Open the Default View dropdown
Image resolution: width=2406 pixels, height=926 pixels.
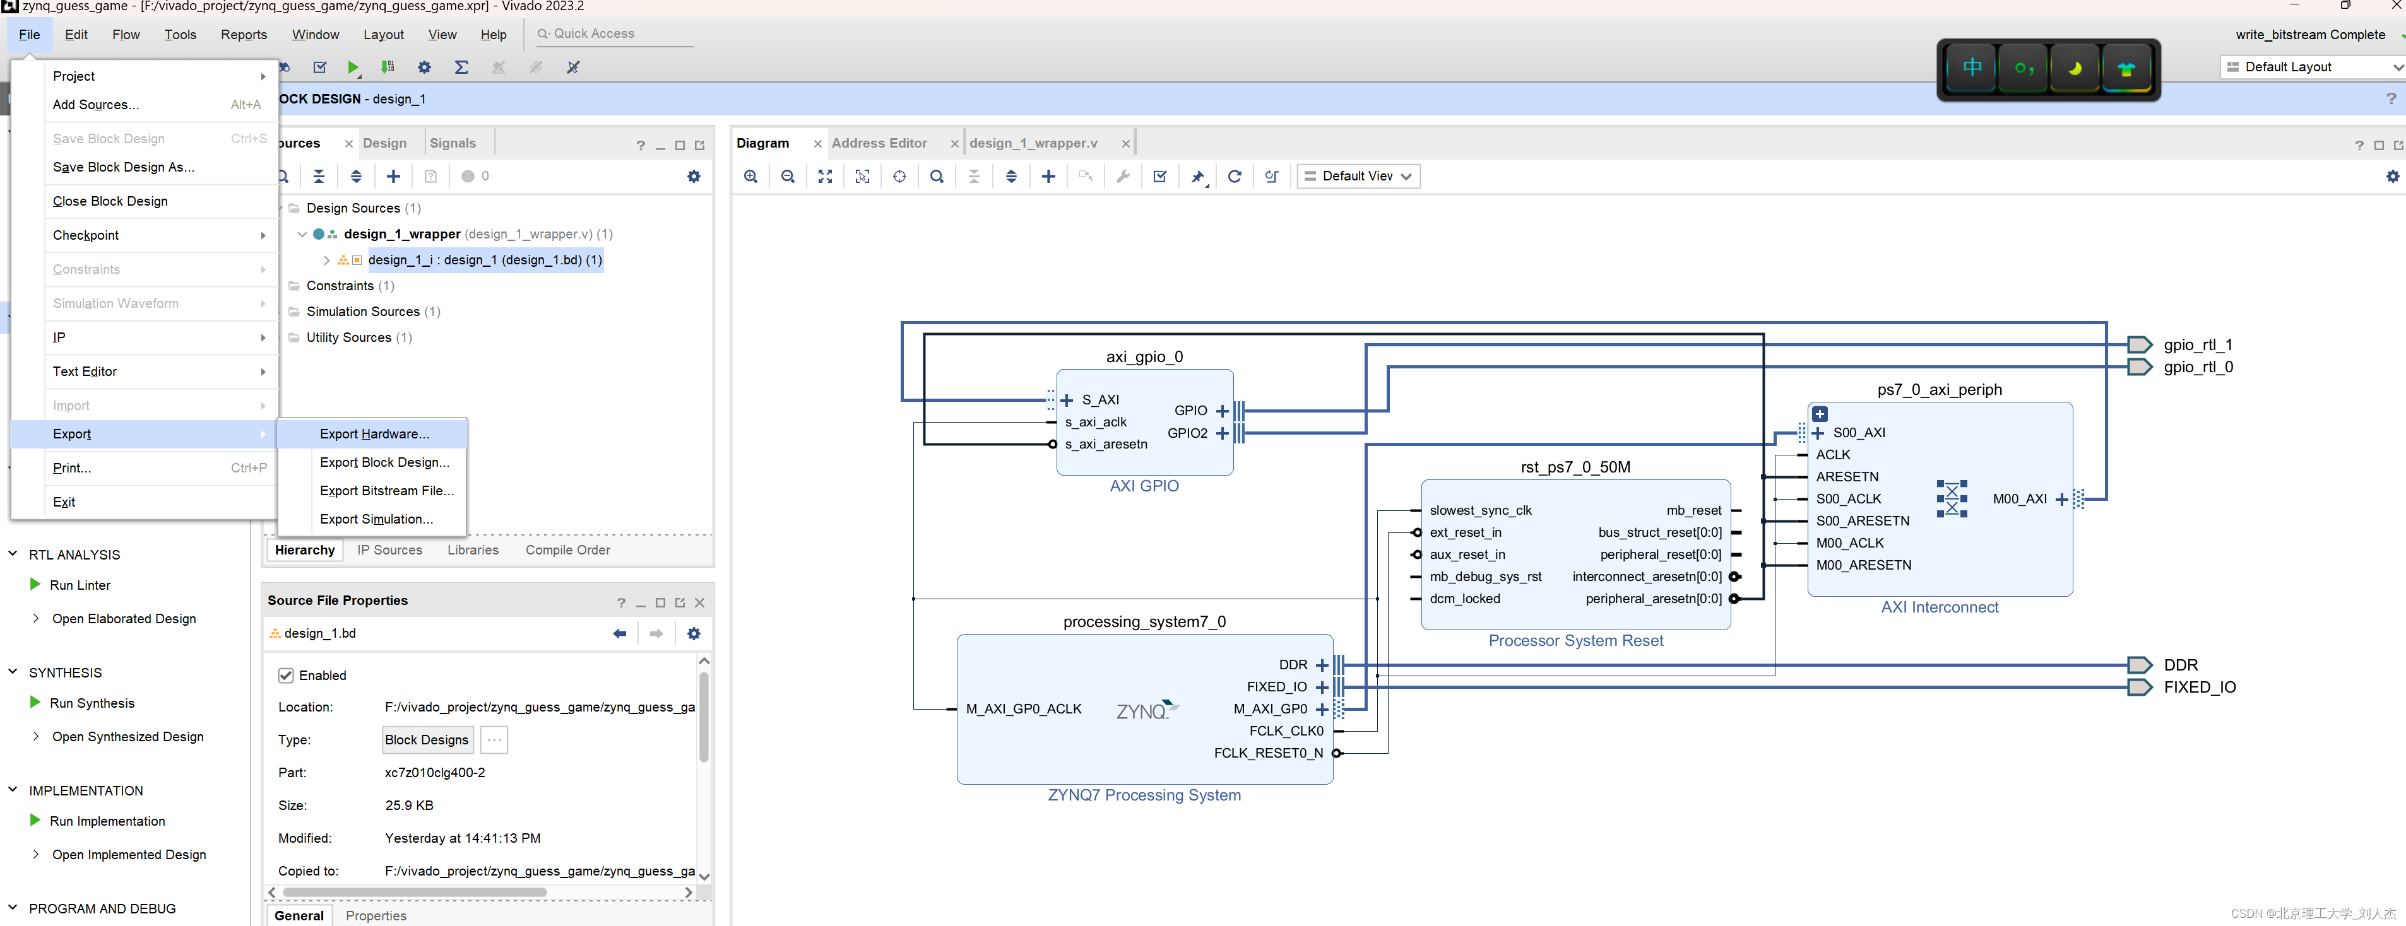(1359, 177)
